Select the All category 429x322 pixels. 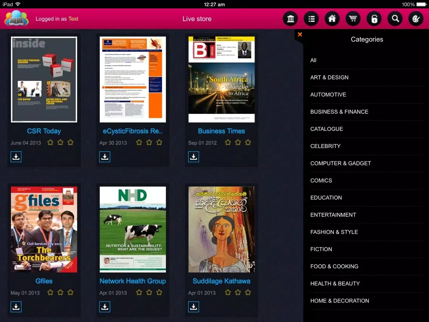(x=367, y=60)
